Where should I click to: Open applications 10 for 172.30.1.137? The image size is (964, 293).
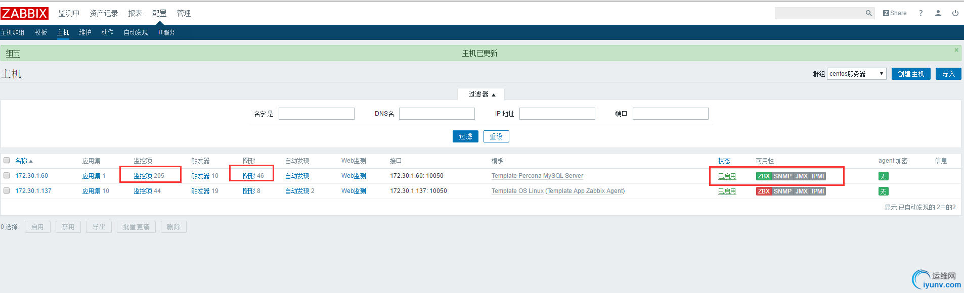pos(92,191)
